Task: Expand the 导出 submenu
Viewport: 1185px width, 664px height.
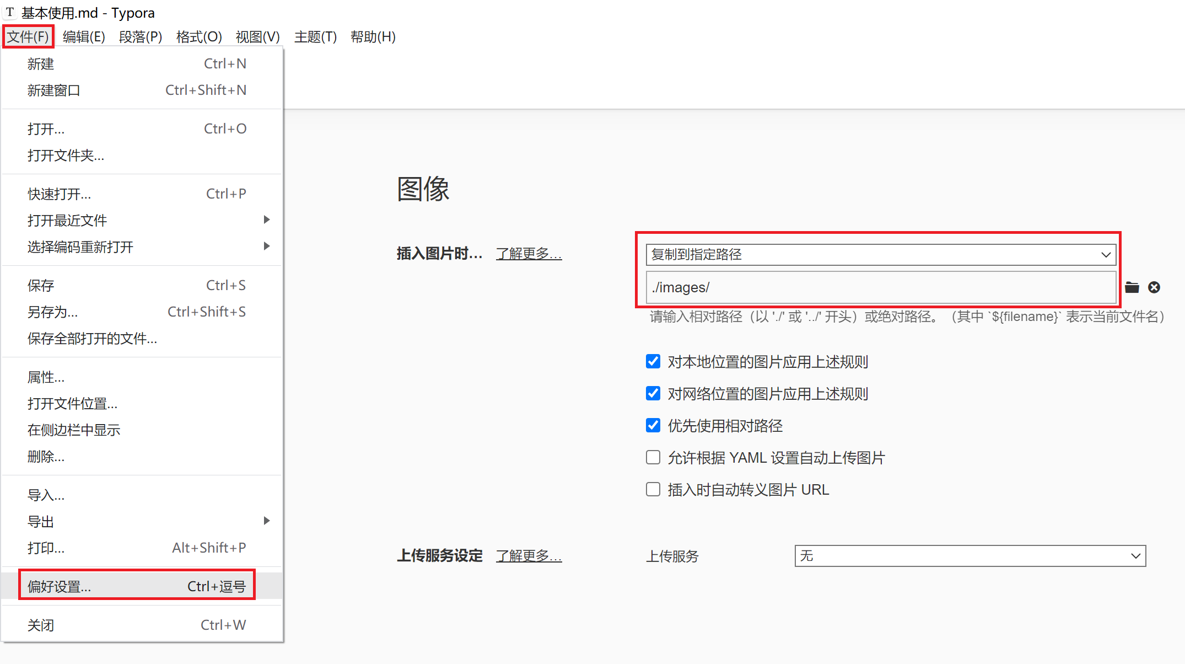Action: click(x=142, y=522)
